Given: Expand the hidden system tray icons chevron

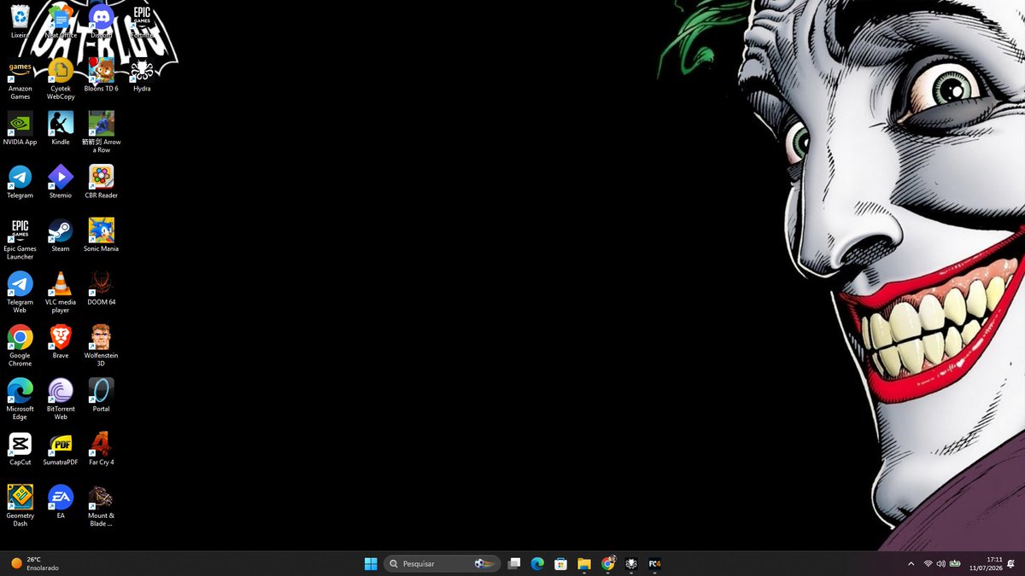Looking at the screenshot, I should [x=911, y=563].
